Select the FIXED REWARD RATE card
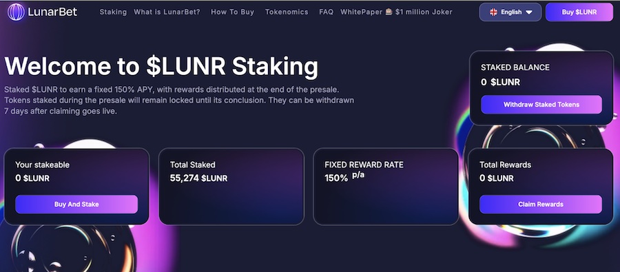 [x=386, y=186]
